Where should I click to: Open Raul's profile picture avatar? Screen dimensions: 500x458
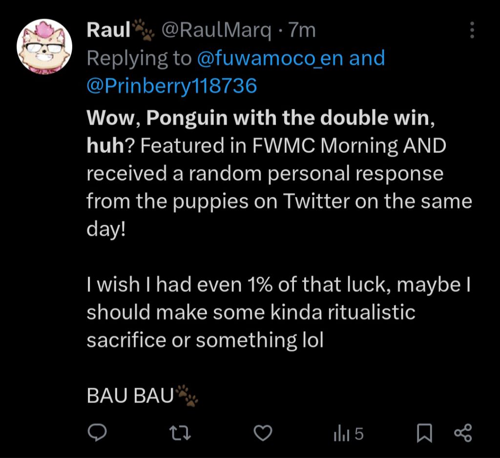tap(44, 47)
